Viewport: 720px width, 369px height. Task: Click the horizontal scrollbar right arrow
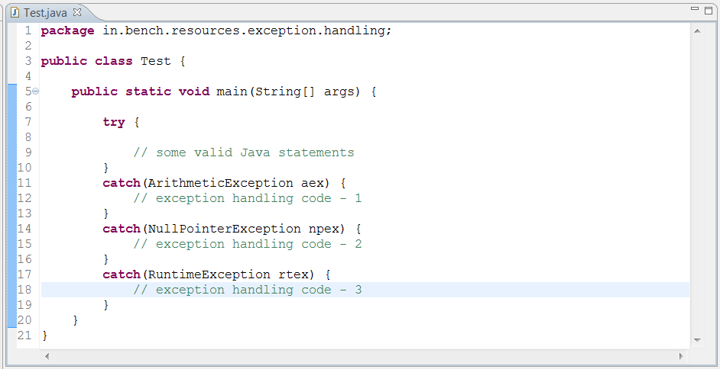681,356
